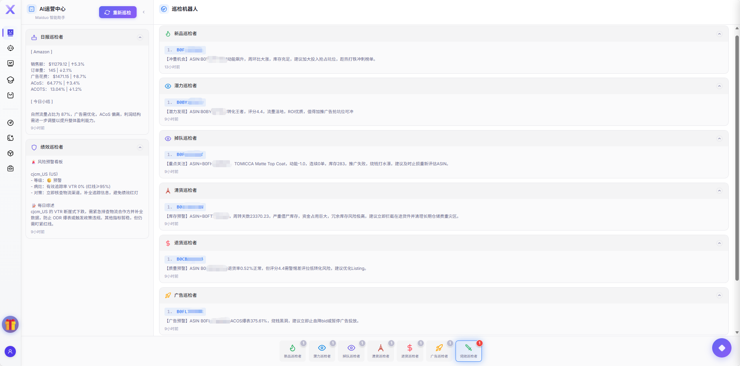The height and width of the screenshot is (366, 740).
Task: Click the graduation cap icon in sidebar
Action: (10, 80)
